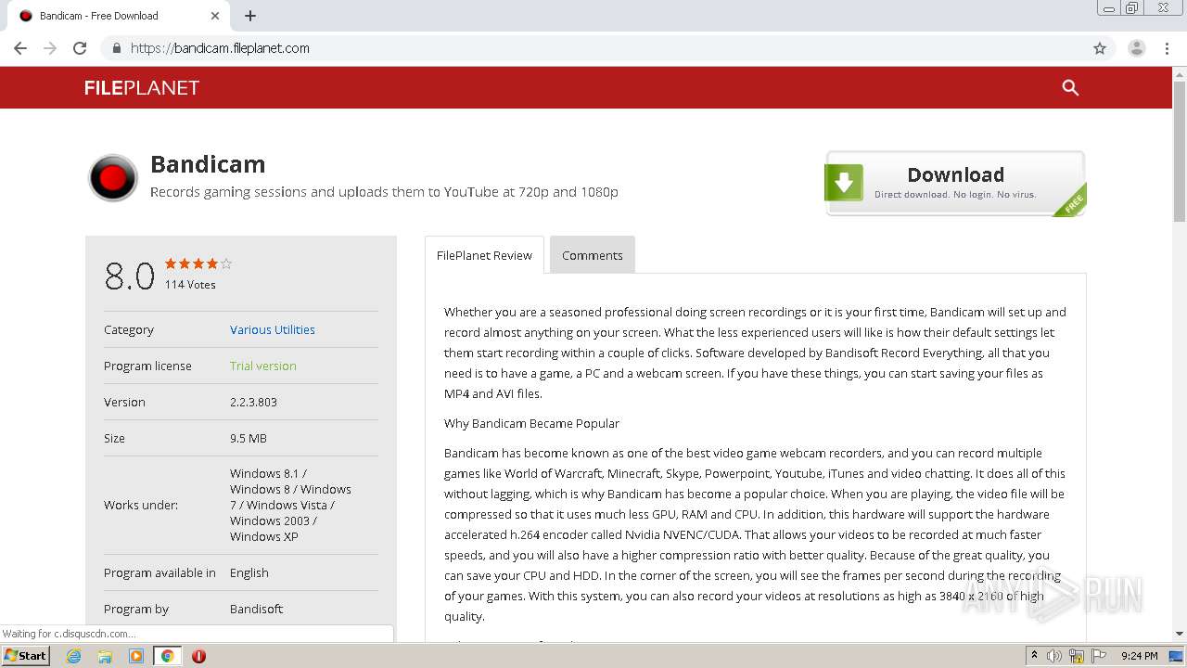The height and width of the screenshot is (668, 1187).
Task: Open the Chrome three-dot menu
Action: tap(1167, 48)
